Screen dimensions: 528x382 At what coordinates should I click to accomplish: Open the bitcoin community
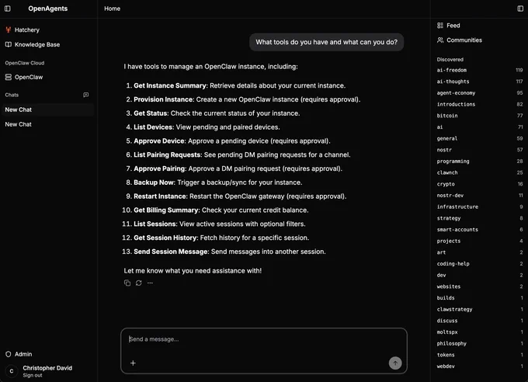[480, 116]
